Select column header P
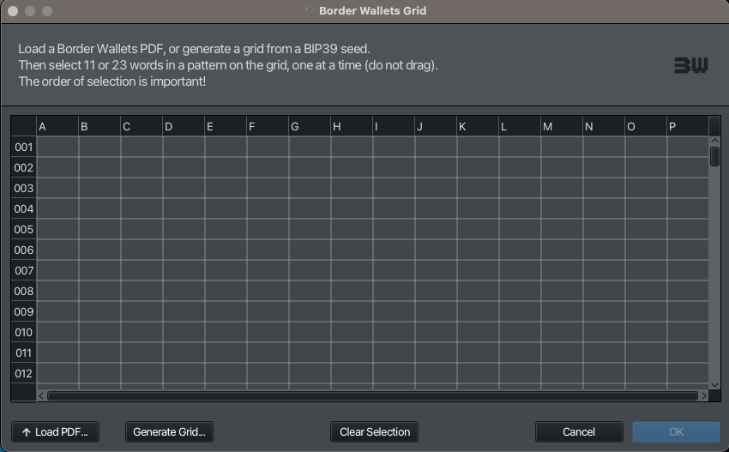This screenshot has height=452, width=729. pyautogui.click(x=688, y=126)
